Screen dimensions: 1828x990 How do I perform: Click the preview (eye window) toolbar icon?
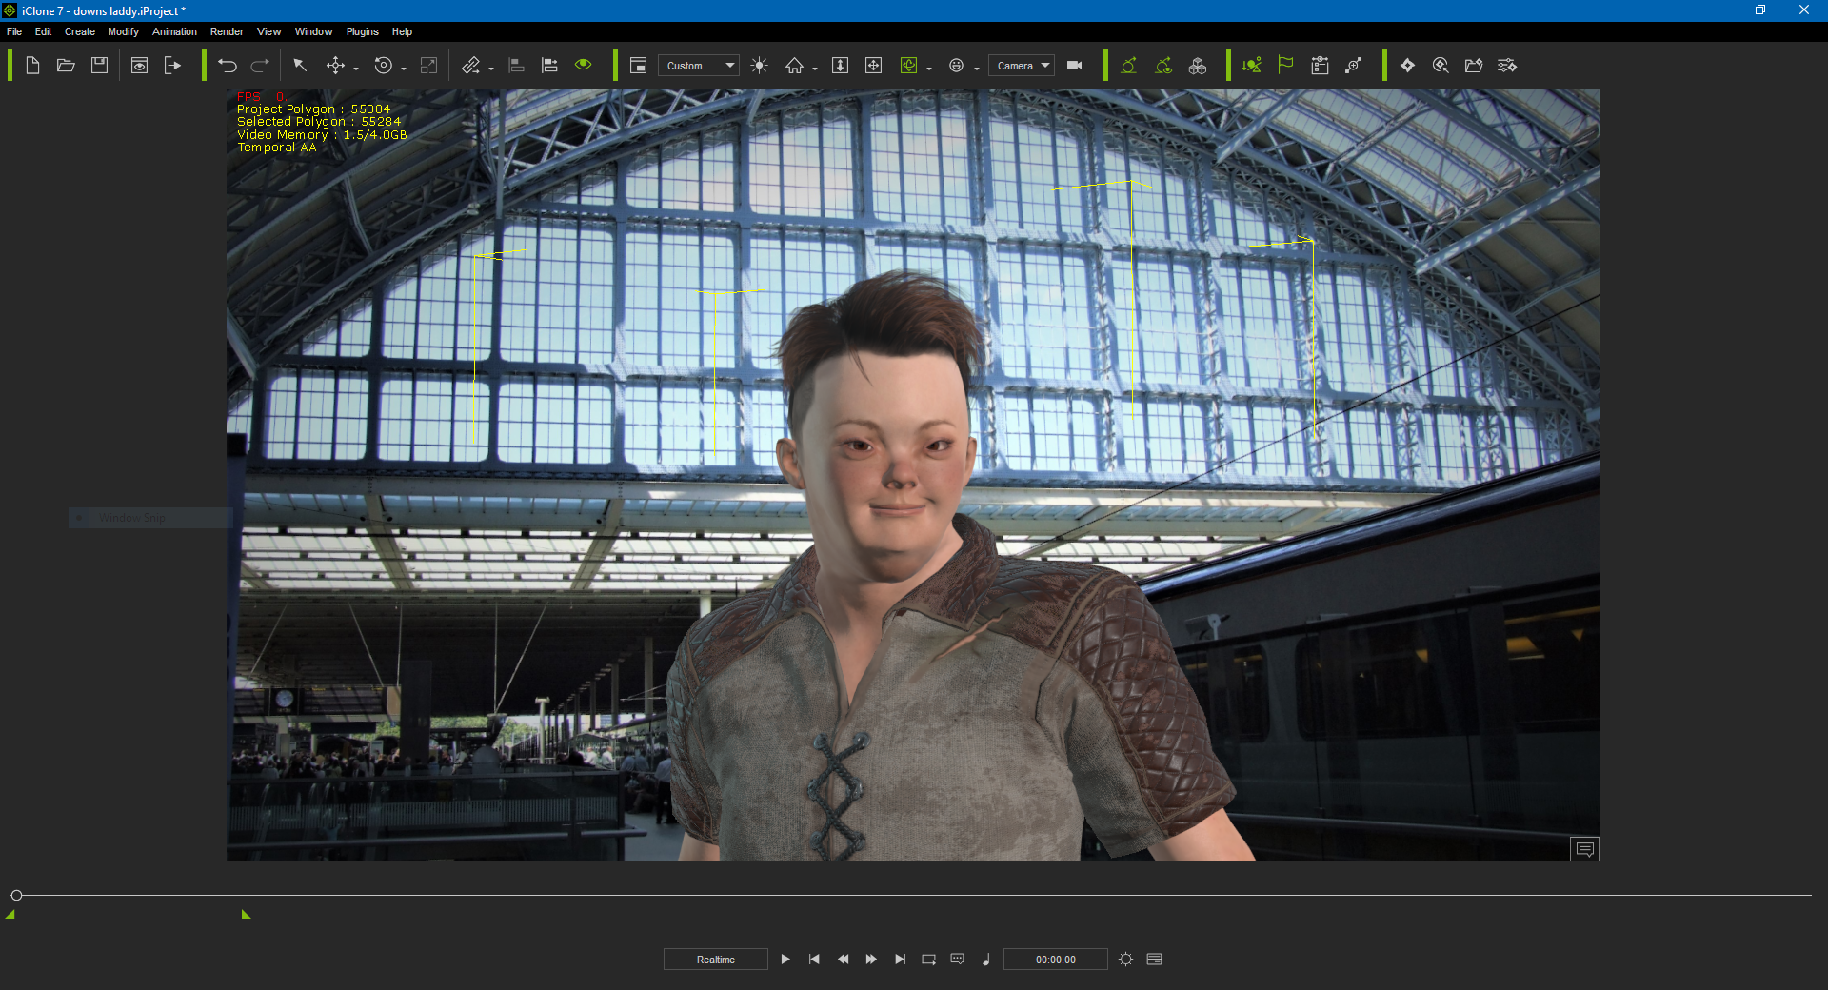click(139, 66)
